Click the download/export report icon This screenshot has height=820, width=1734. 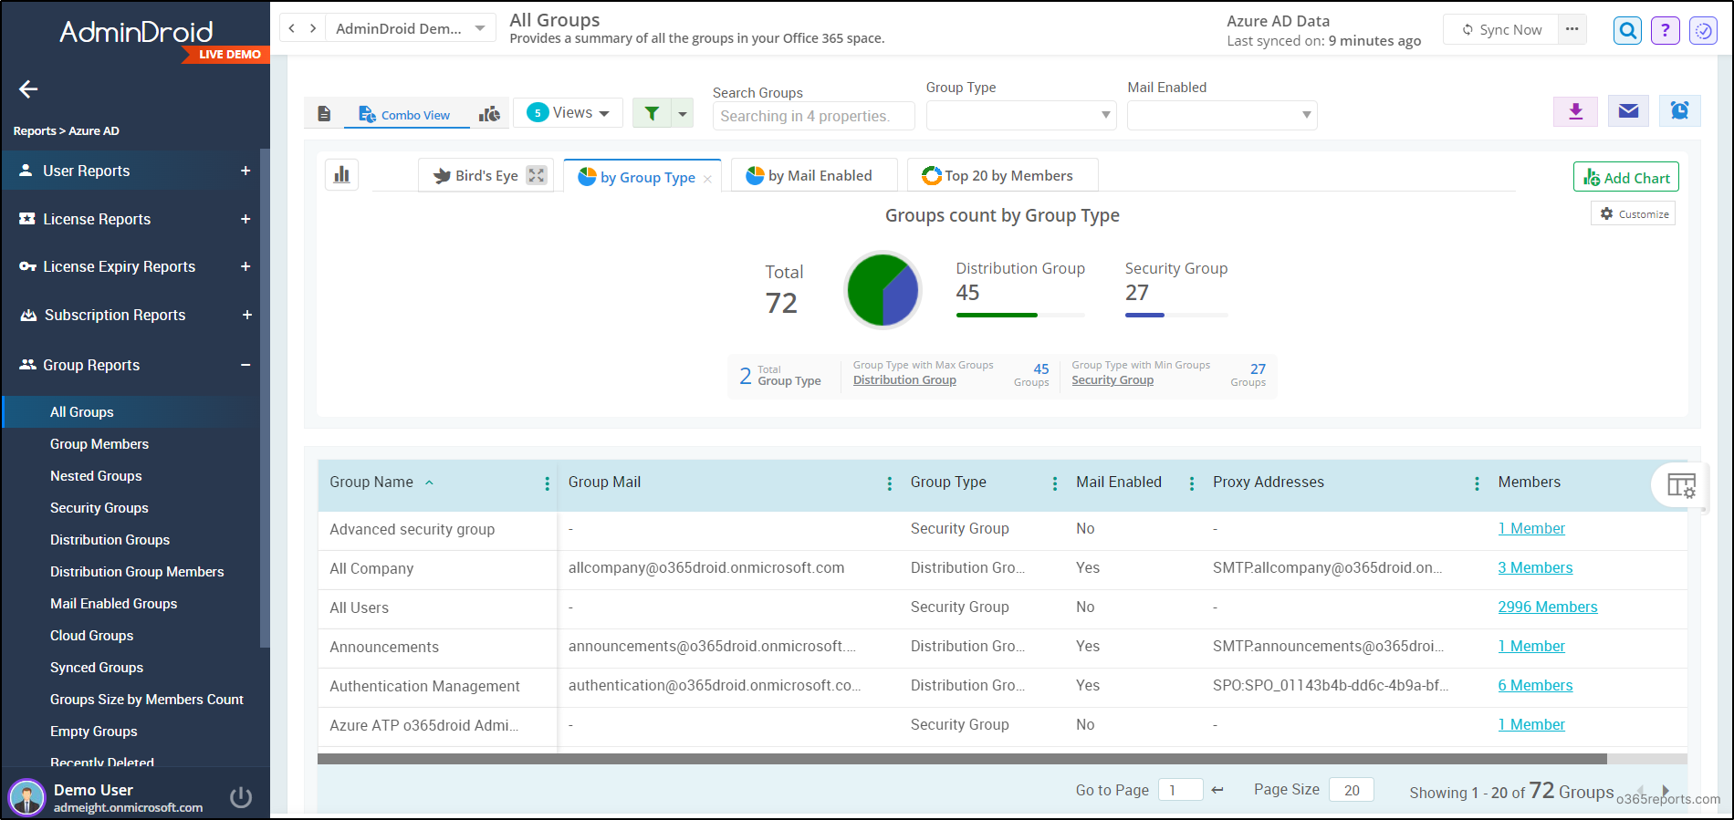(1575, 111)
